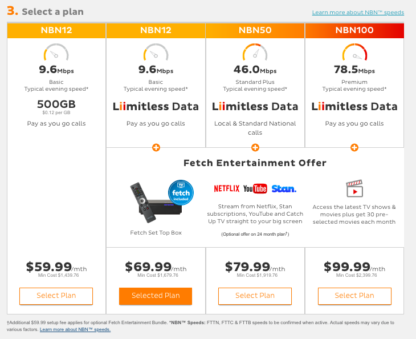The image size is (416, 339).
Task: Click the red speed gauge on NBN100
Action: pyautogui.click(x=354, y=52)
